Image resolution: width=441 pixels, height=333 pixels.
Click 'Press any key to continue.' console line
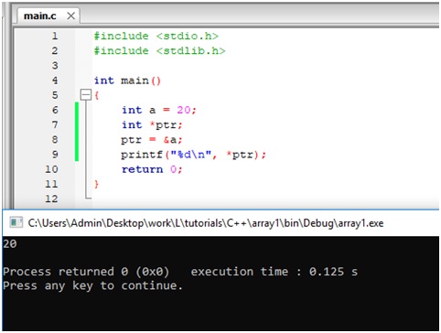tap(93, 286)
